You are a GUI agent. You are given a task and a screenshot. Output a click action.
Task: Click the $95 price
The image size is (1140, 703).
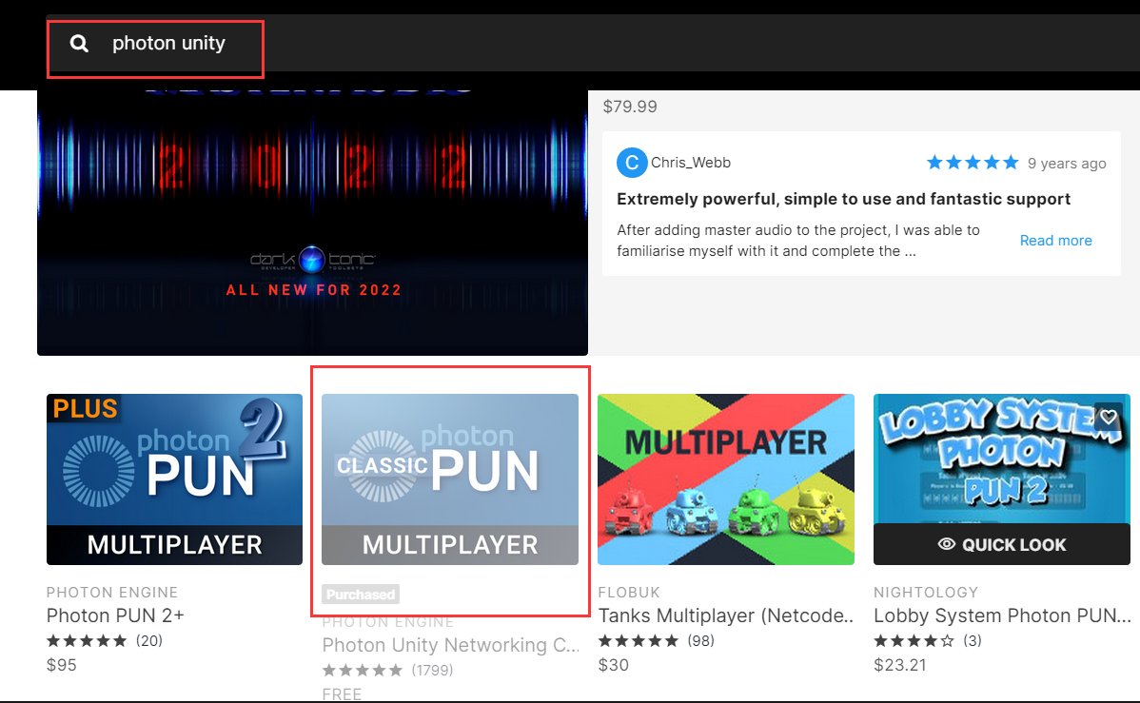pyautogui.click(x=61, y=665)
